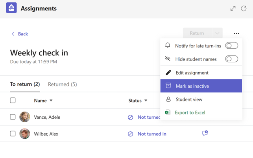Choose Export to Excel
253x158 pixels.
point(201,112)
